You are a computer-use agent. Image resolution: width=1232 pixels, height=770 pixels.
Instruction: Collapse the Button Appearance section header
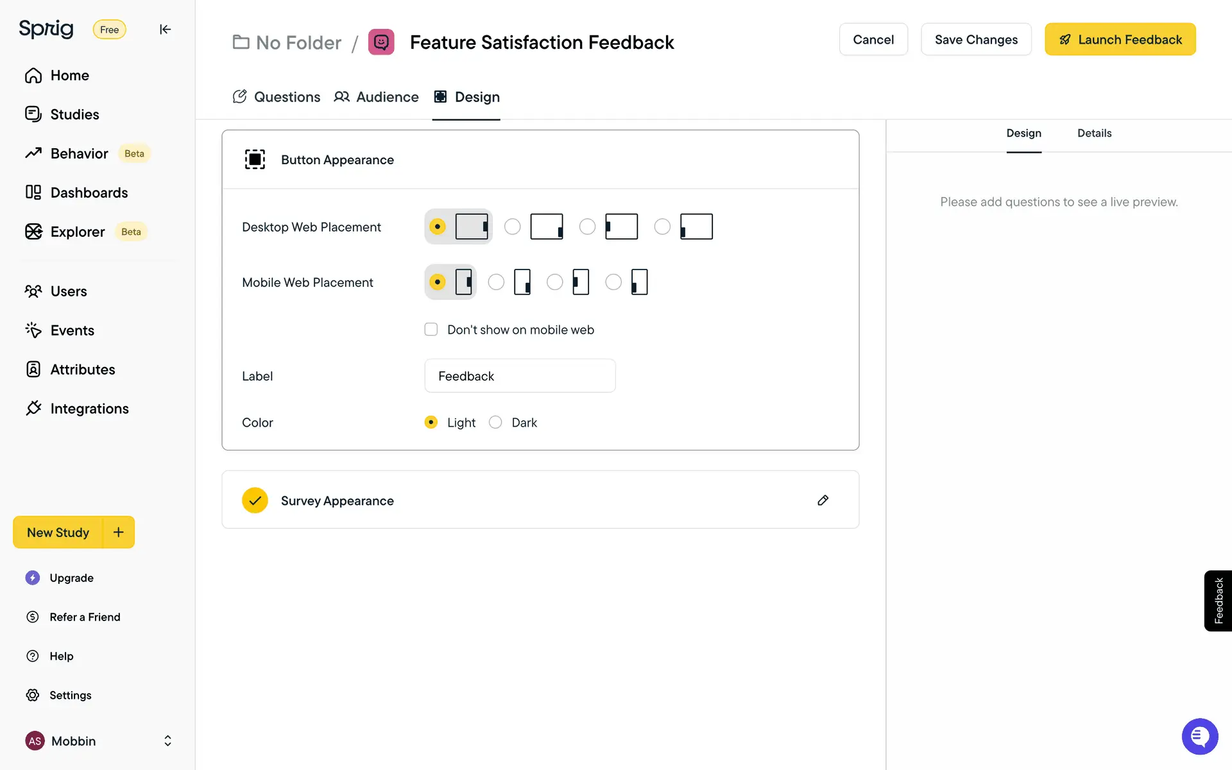[337, 160]
